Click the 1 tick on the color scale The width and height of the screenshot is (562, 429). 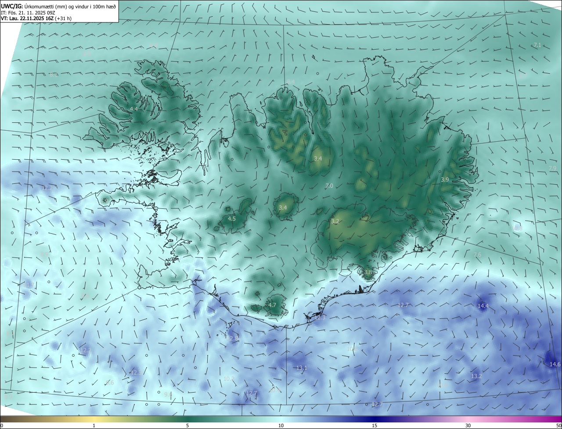pyautogui.click(x=94, y=425)
